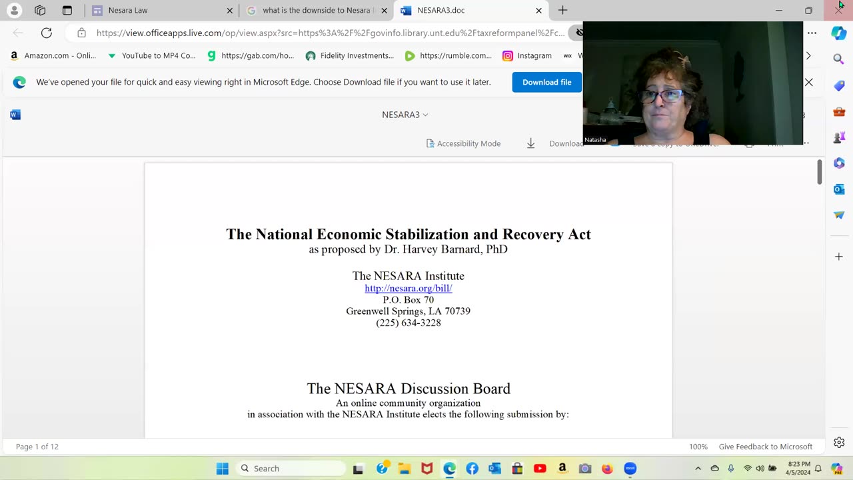Open the rumble.com bookmark
Screen dimensions: 853x480
(448, 55)
